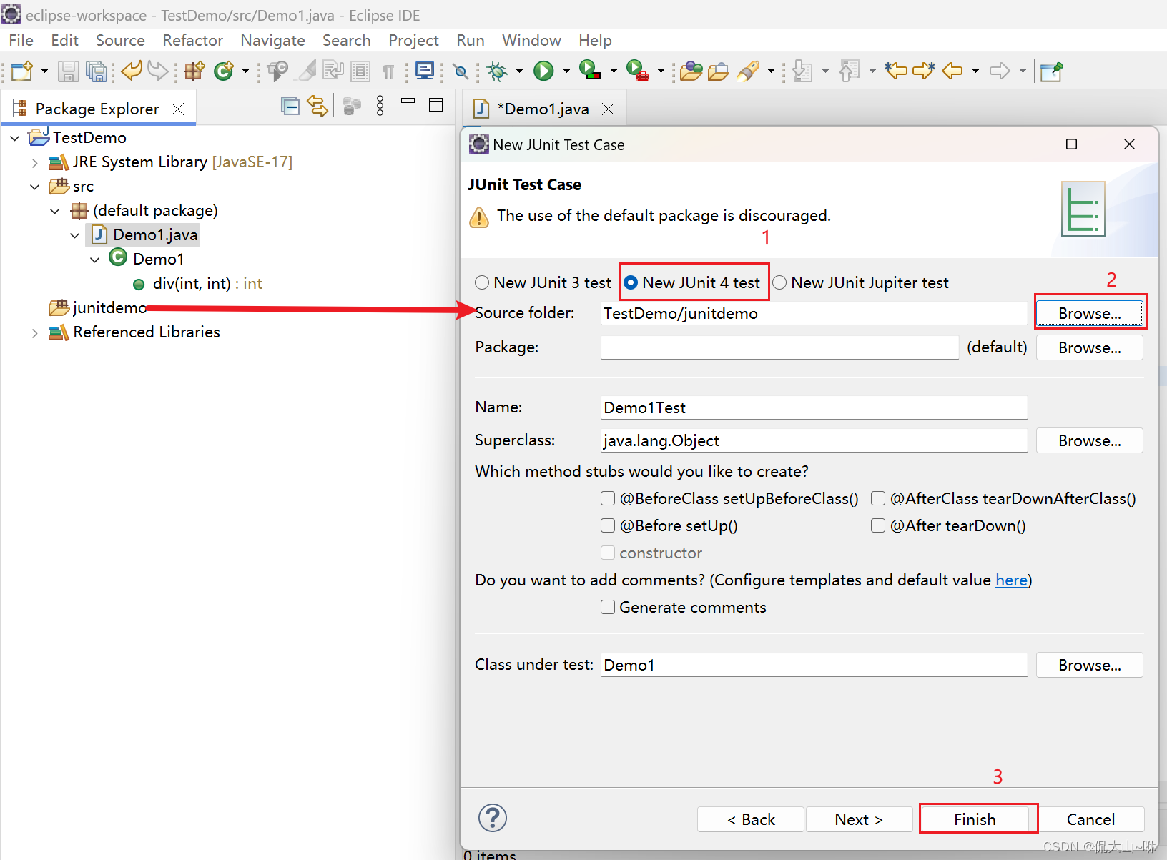Open the File menu

21,40
